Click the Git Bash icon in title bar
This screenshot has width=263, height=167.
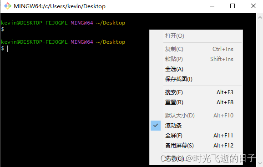[x=8, y=6]
